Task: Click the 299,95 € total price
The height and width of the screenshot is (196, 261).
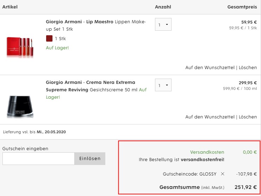Action: (x=248, y=83)
